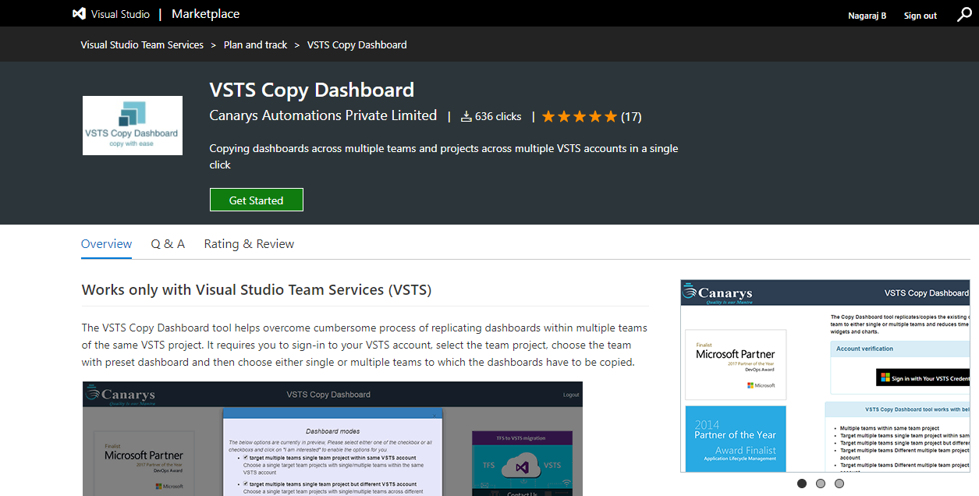Select the Overview tab
Viewport: 979px width, 496px height.
point(106,243)
